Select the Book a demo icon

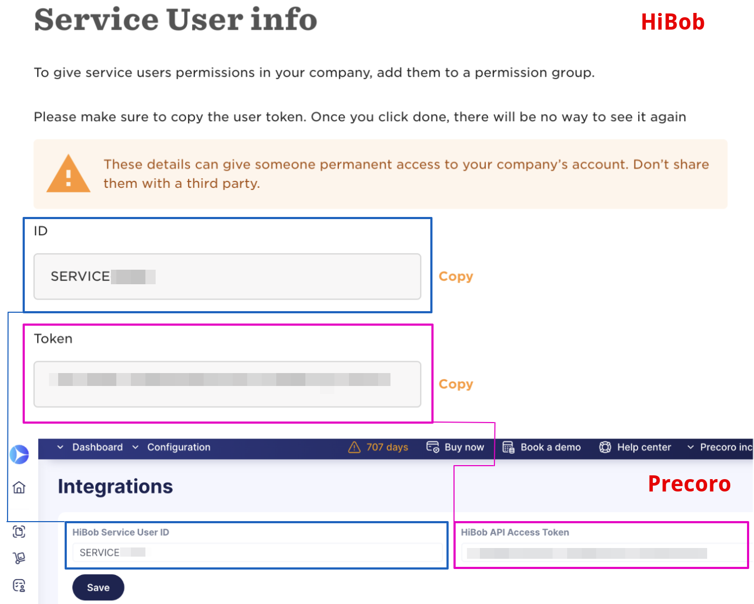click(x=507, y=447)
